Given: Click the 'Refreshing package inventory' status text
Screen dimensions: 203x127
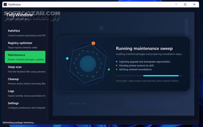Looking at the screenshot, I should [x=19, y=122].
